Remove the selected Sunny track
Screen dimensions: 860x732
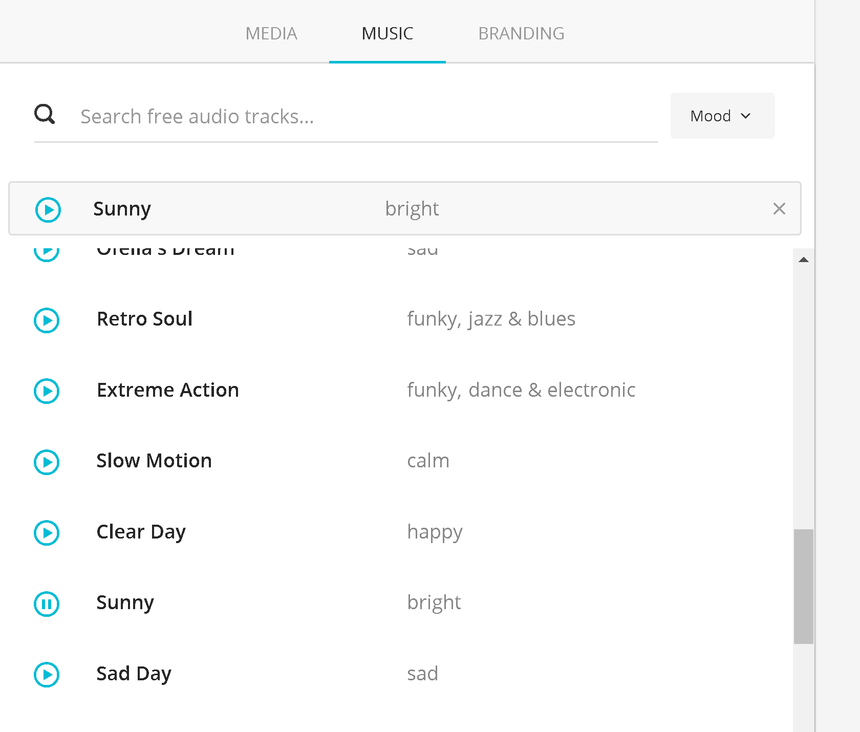click(779, 209)
